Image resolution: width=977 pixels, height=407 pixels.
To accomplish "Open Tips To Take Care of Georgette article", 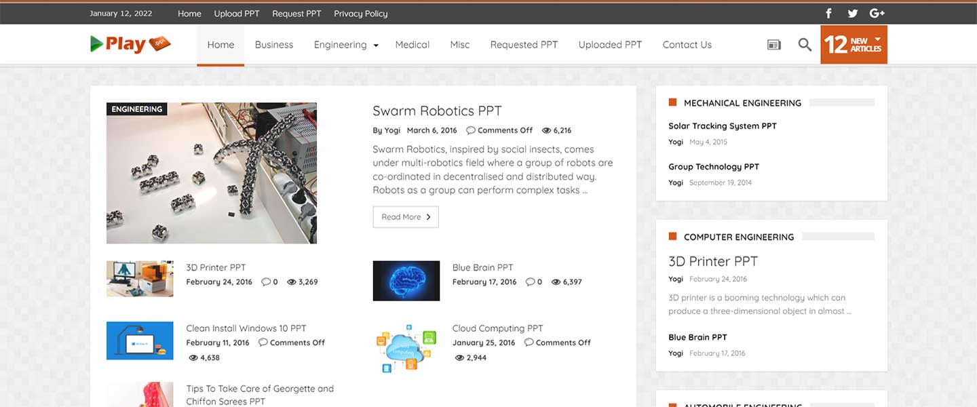I will (x=260, y=395).
